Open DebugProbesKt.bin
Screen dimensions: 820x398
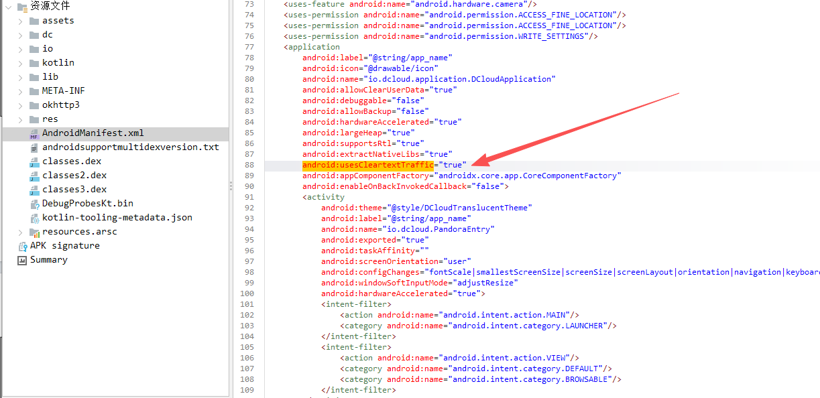[x=88, y=204]
